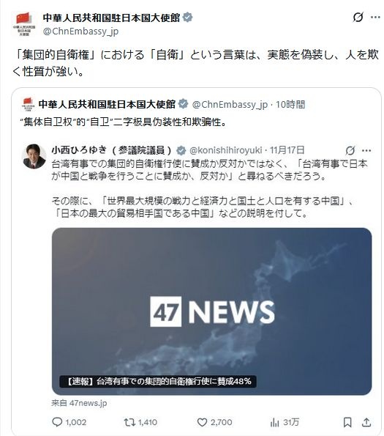Click the small embassy avatar in the quoted post
This screenshot has width=384, height=436.
pyautogui.click(x=28, y=104)
